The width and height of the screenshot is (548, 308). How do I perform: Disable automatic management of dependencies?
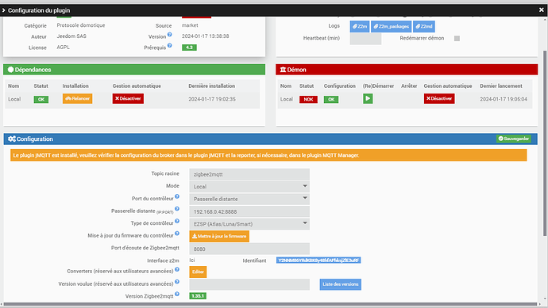click(x=128, y=99)
